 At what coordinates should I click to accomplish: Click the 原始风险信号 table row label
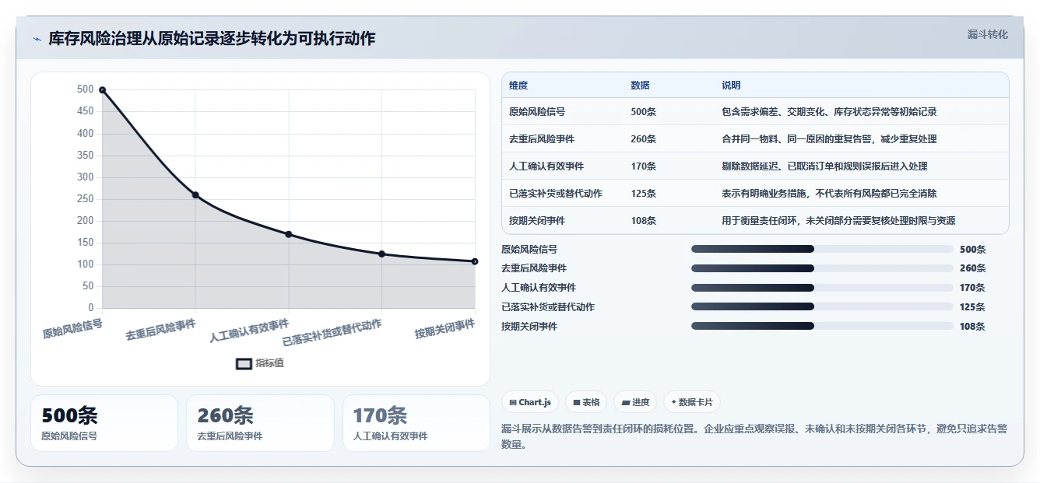pyautogui.click(x=537, y=112)
